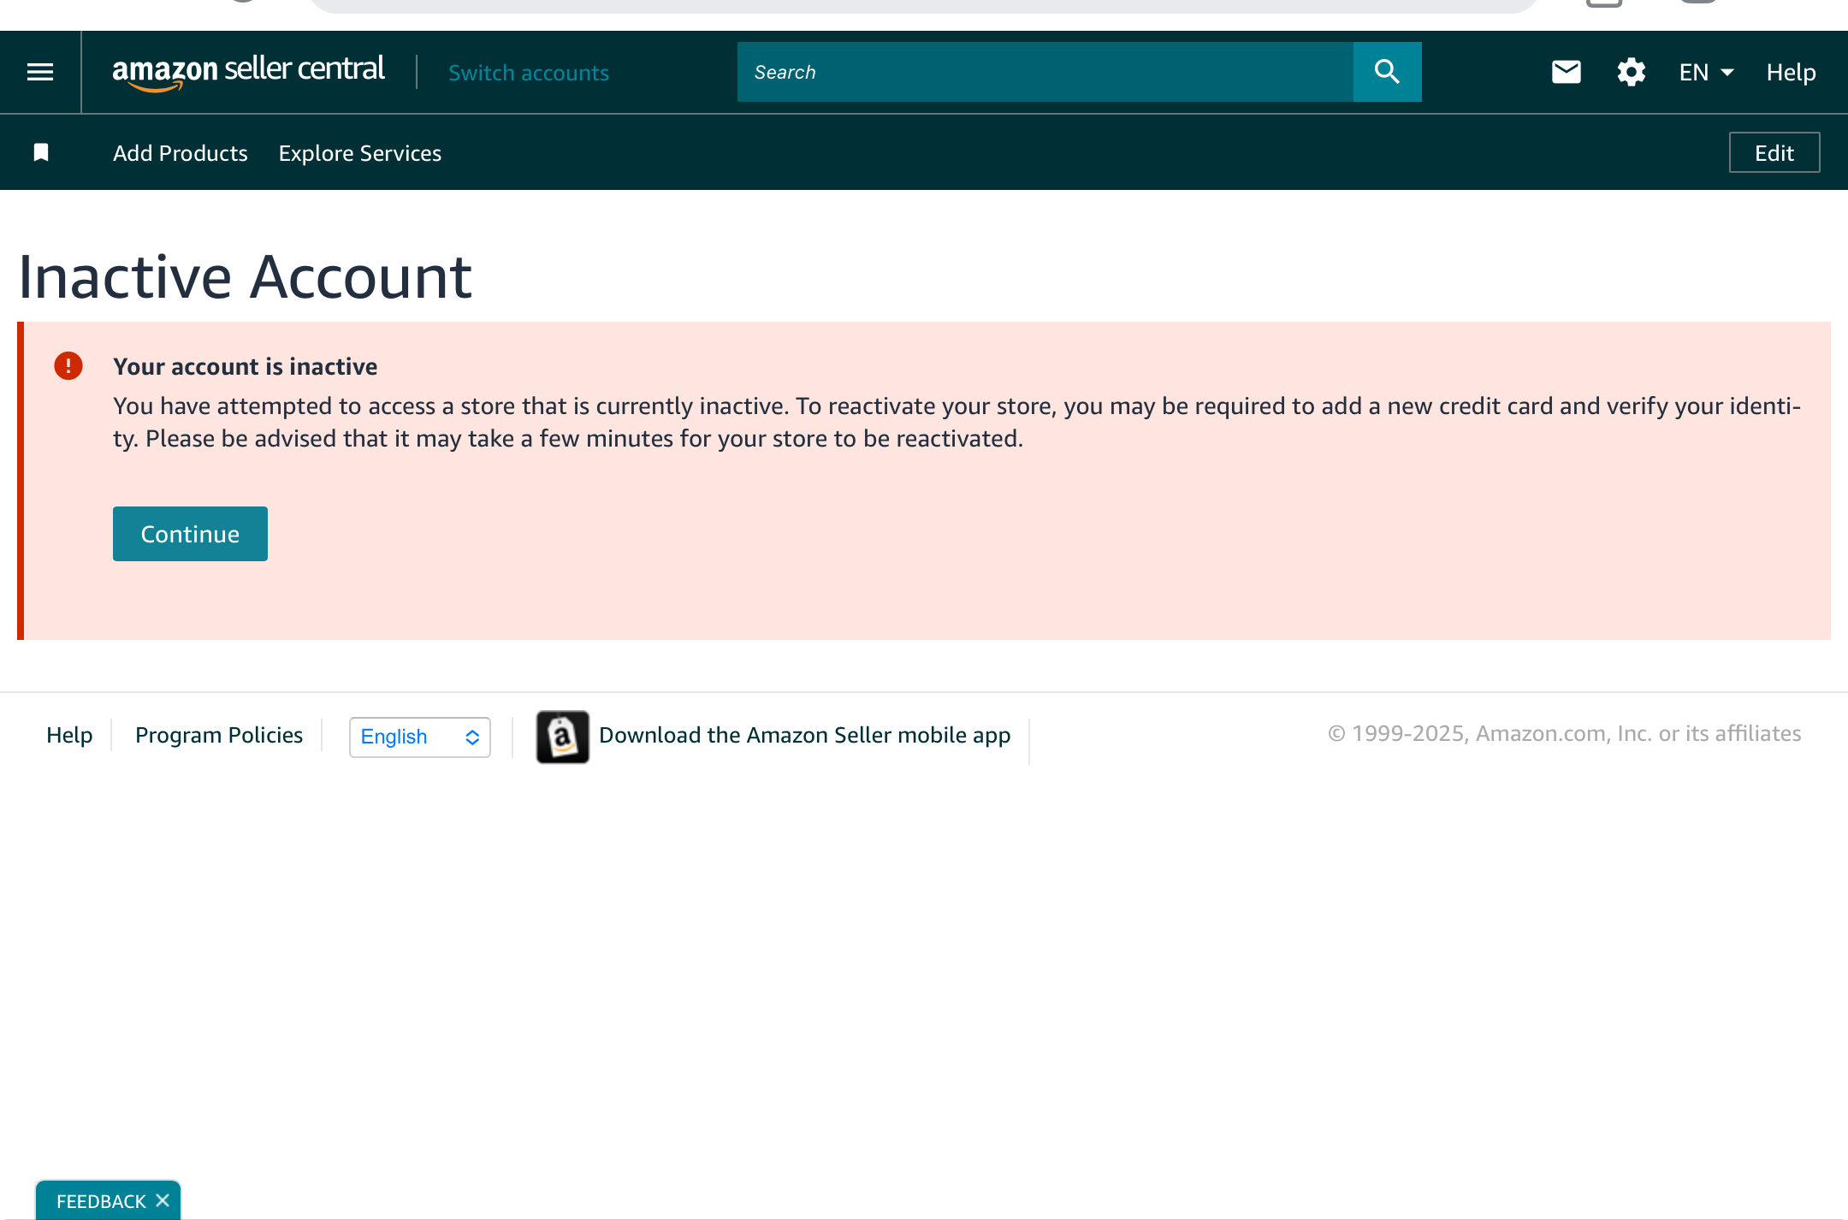Click the magnifier search button

1387,72
